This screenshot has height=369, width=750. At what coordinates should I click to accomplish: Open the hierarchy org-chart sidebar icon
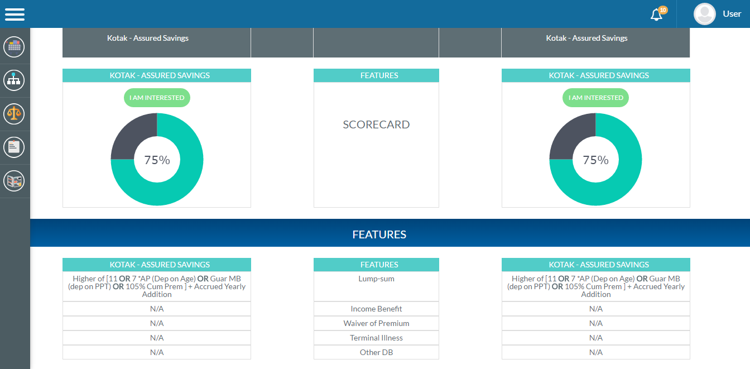pos(14,80)
